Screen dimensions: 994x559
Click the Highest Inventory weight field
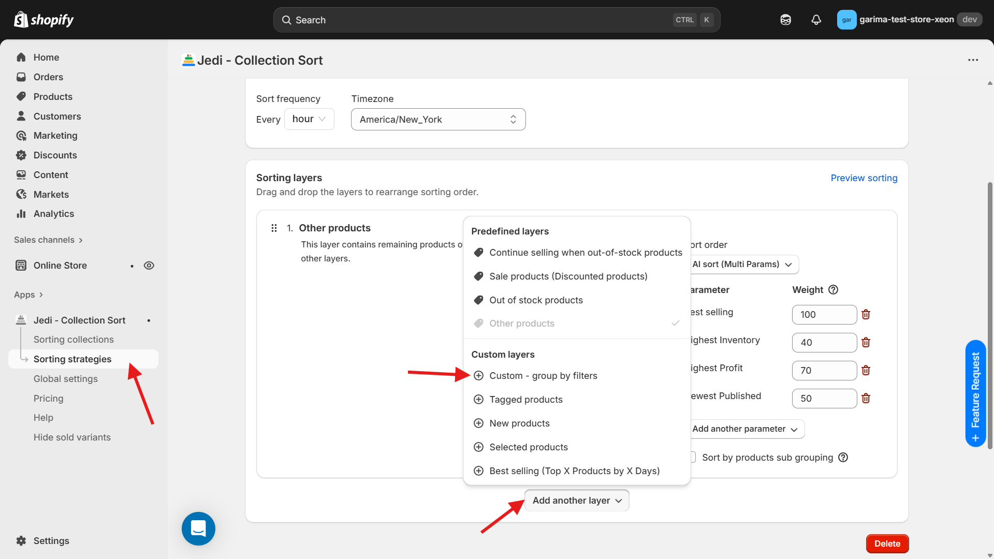click(824, 343)
